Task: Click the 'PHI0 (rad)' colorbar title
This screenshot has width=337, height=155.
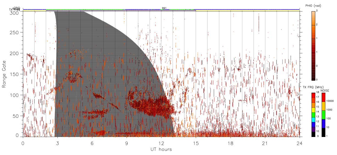Action: click(x=313, y=6)
